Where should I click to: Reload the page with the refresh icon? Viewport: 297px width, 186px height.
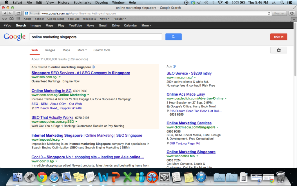[x=269, y=13]
